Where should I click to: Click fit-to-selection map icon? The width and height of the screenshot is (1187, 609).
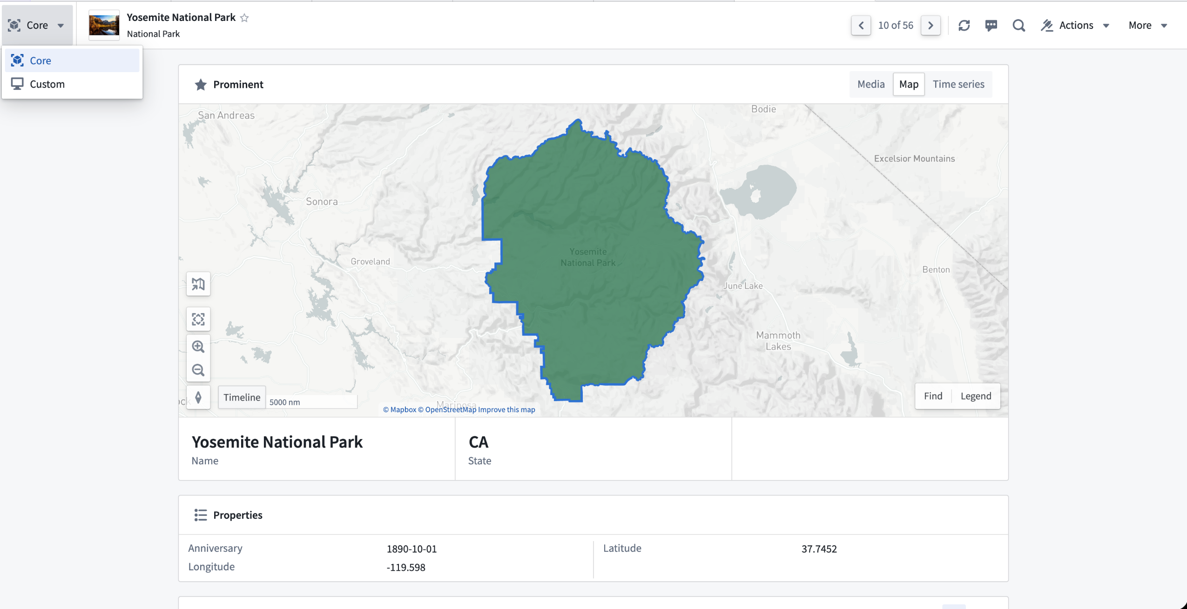[198, 319]
